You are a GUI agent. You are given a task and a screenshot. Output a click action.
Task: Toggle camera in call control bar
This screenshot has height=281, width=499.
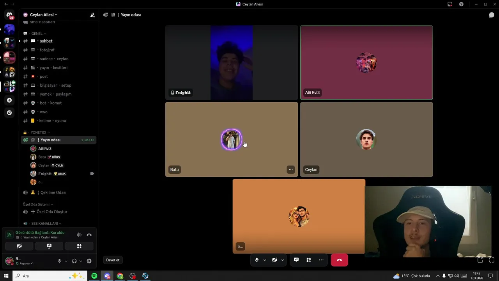click(x=274, y=260)
